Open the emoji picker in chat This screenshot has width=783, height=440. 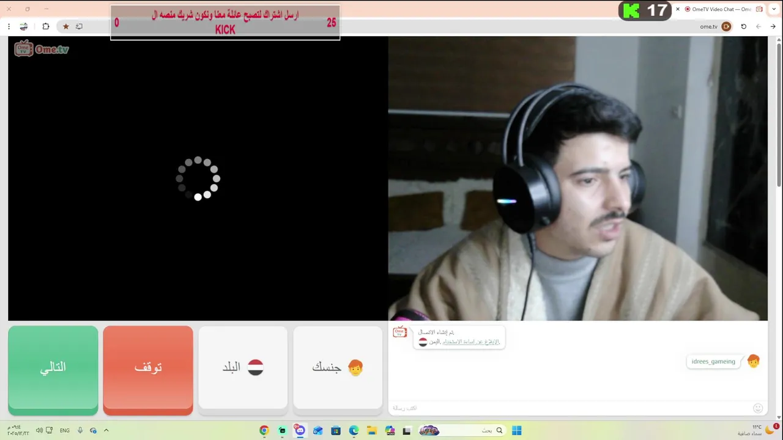tap(758, 408)
